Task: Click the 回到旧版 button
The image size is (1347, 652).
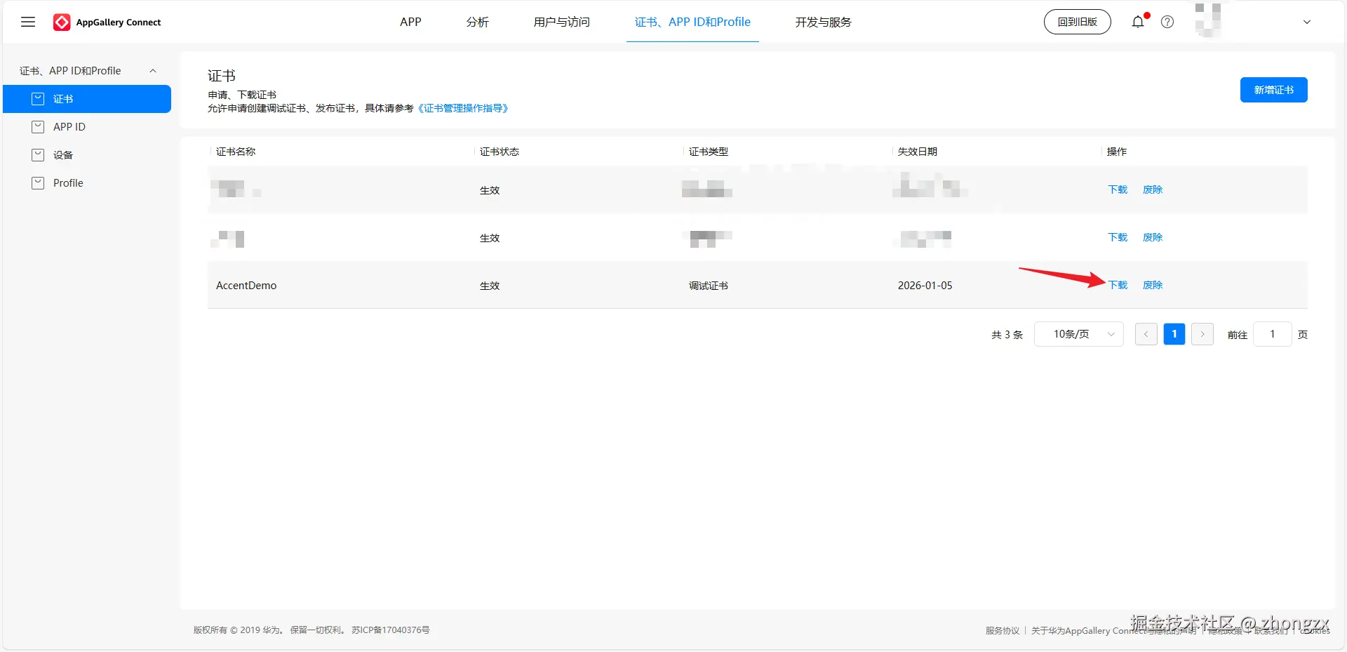Action: (x=1077, y=22)
